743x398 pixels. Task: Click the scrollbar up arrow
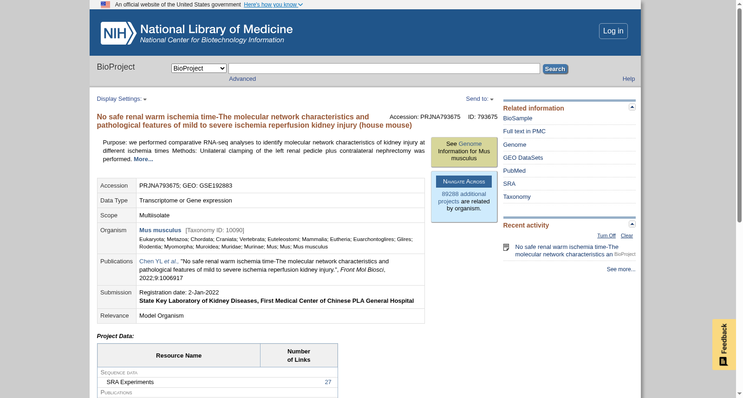739,4
